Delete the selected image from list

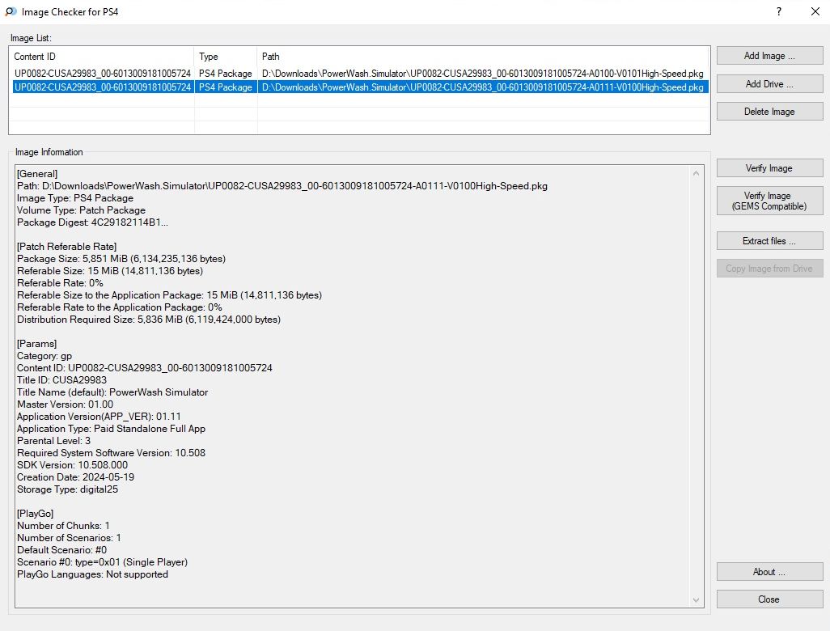(769, 111)
